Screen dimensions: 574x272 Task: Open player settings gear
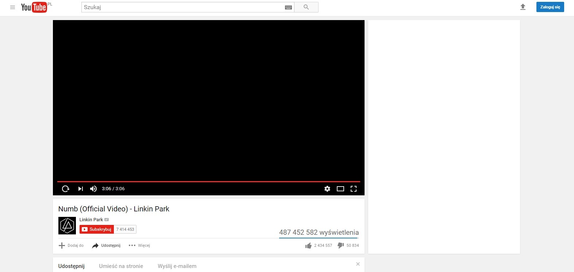point(327,189)
